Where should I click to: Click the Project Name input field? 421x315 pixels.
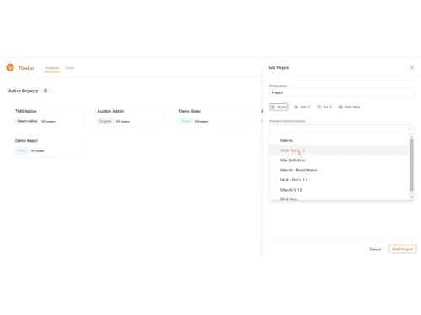click(x=342, y=92)
